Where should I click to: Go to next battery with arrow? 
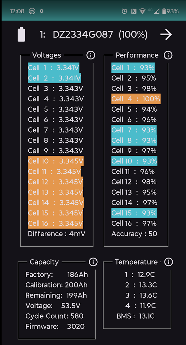pos(166,35)
